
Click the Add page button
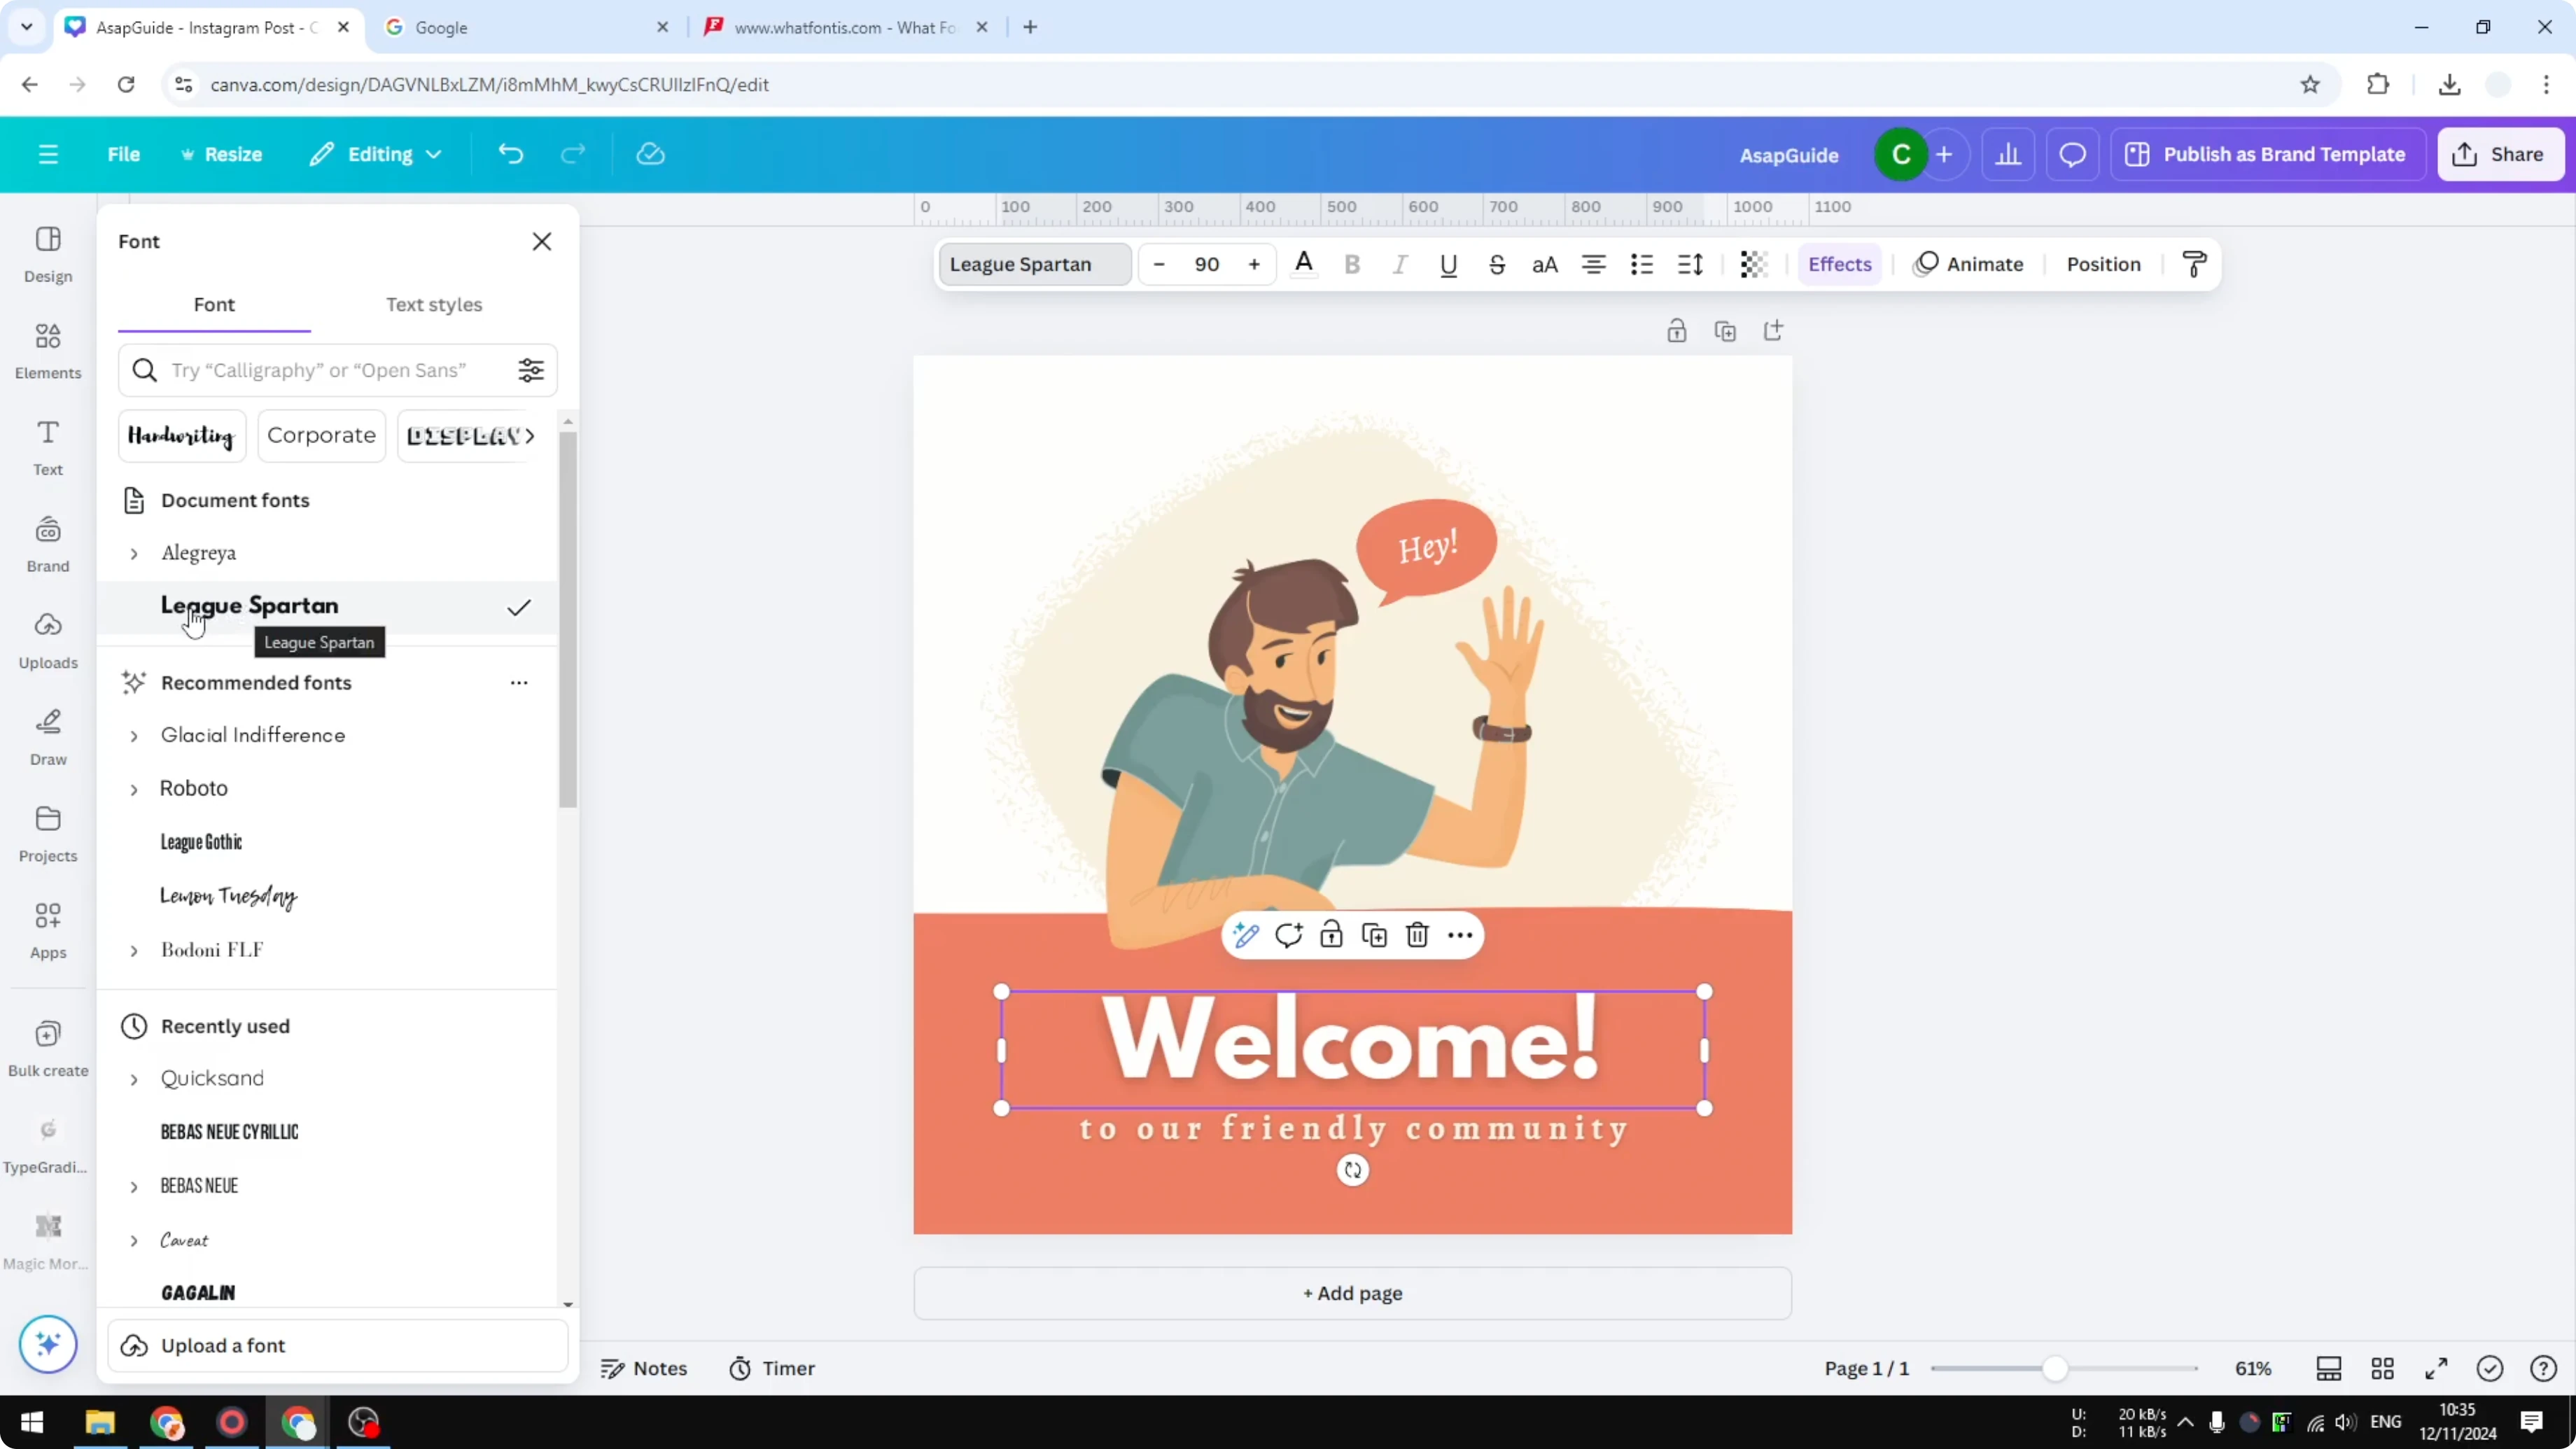click(x=1352, y=1293)
